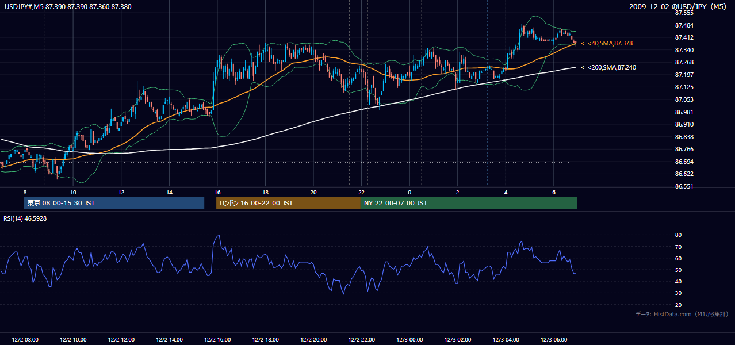Click RSI scale value 80
Screen dimensions: 735x345
pyautogui.click(x=679, y=235)
